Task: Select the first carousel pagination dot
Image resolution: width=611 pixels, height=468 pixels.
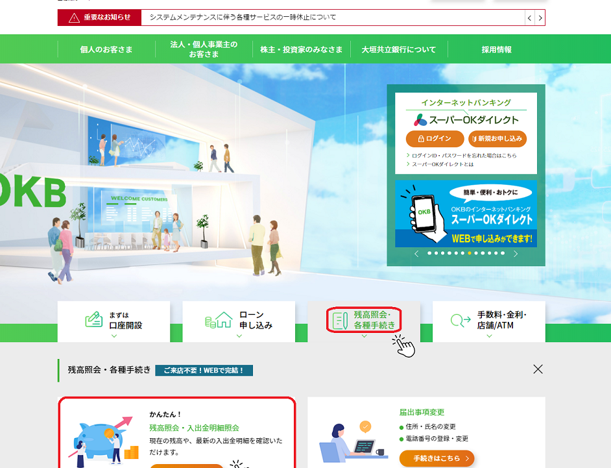Action: tap(429, 253)
